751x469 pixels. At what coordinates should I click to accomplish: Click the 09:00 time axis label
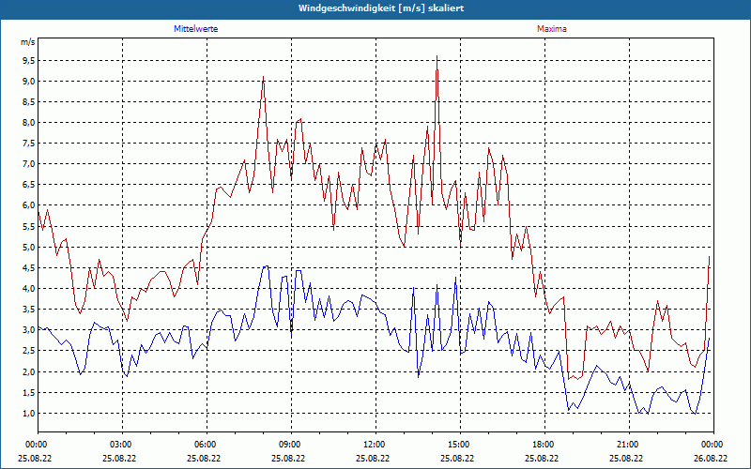pyautogui.click(x=291, y=445)
